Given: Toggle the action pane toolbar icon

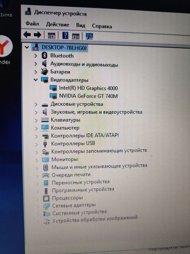Looking at the screenshot, I should point(76,36).
